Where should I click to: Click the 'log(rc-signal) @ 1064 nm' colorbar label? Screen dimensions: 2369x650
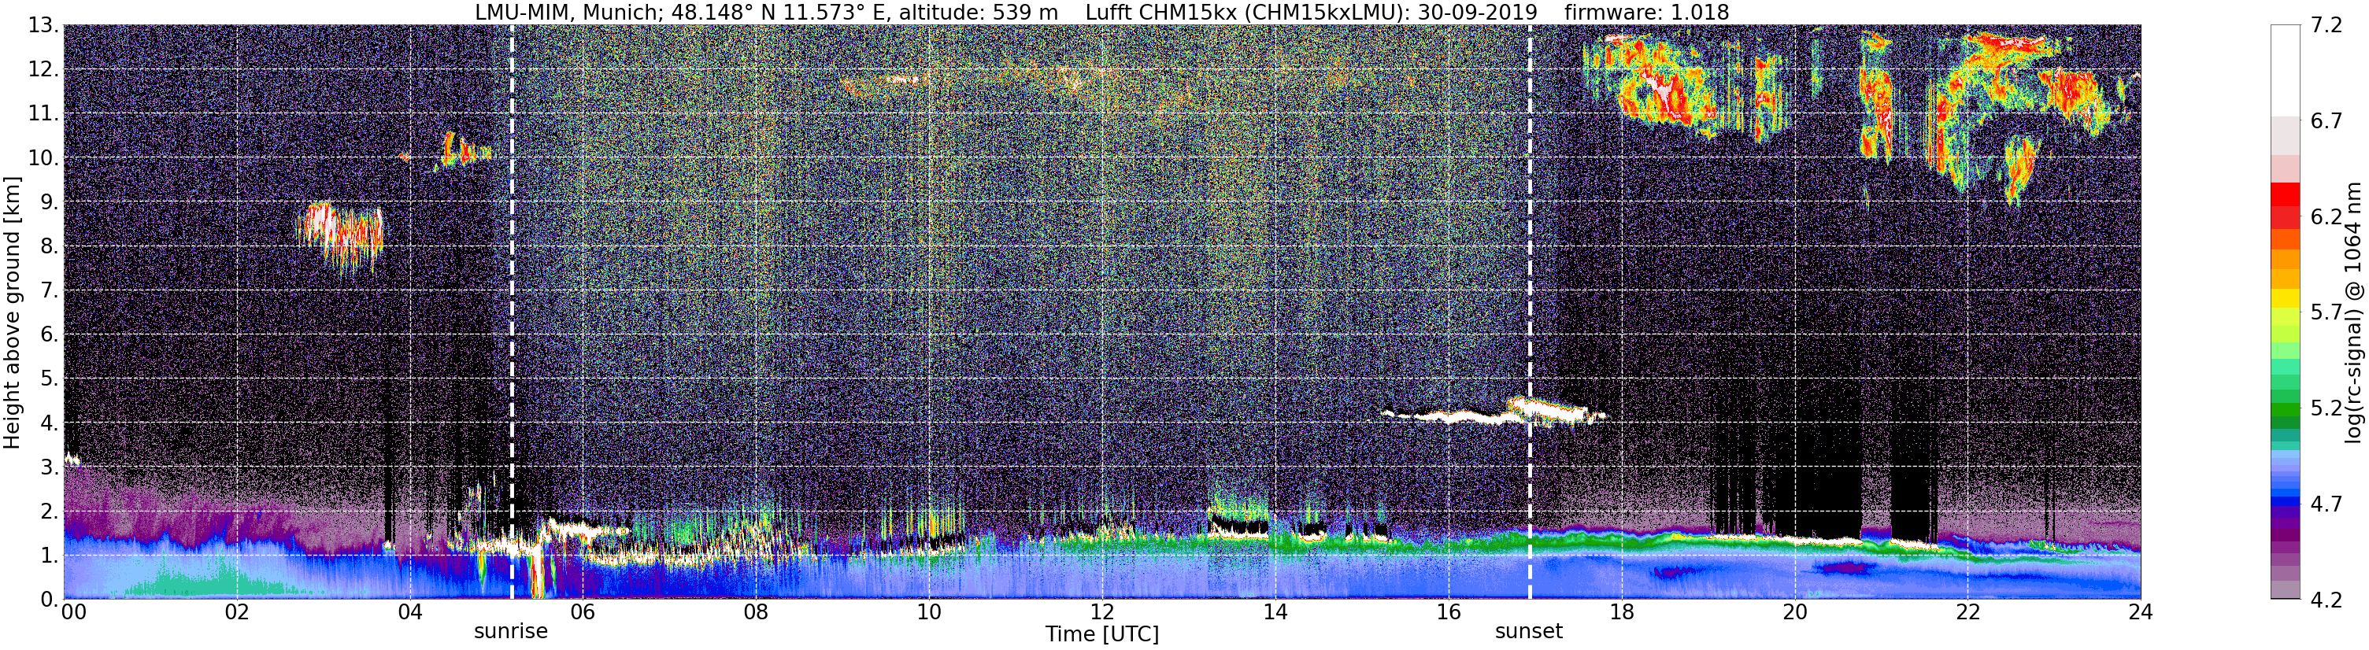tap(2353, 312)
